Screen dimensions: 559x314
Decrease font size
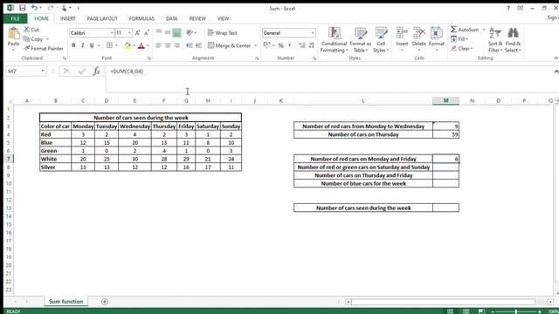click(147, 33)
